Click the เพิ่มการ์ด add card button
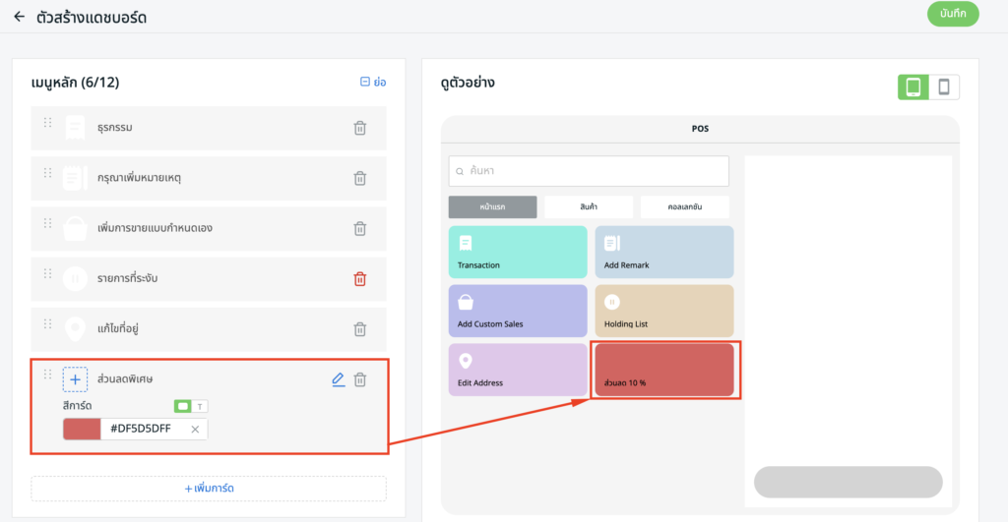Image resolution: width=1008 pixels, height=522 pixels. (x=209, y=489)
